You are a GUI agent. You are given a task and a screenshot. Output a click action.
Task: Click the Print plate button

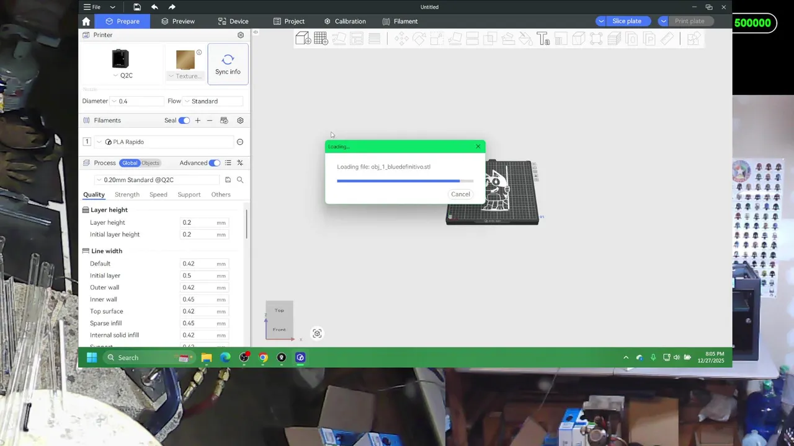689,21
